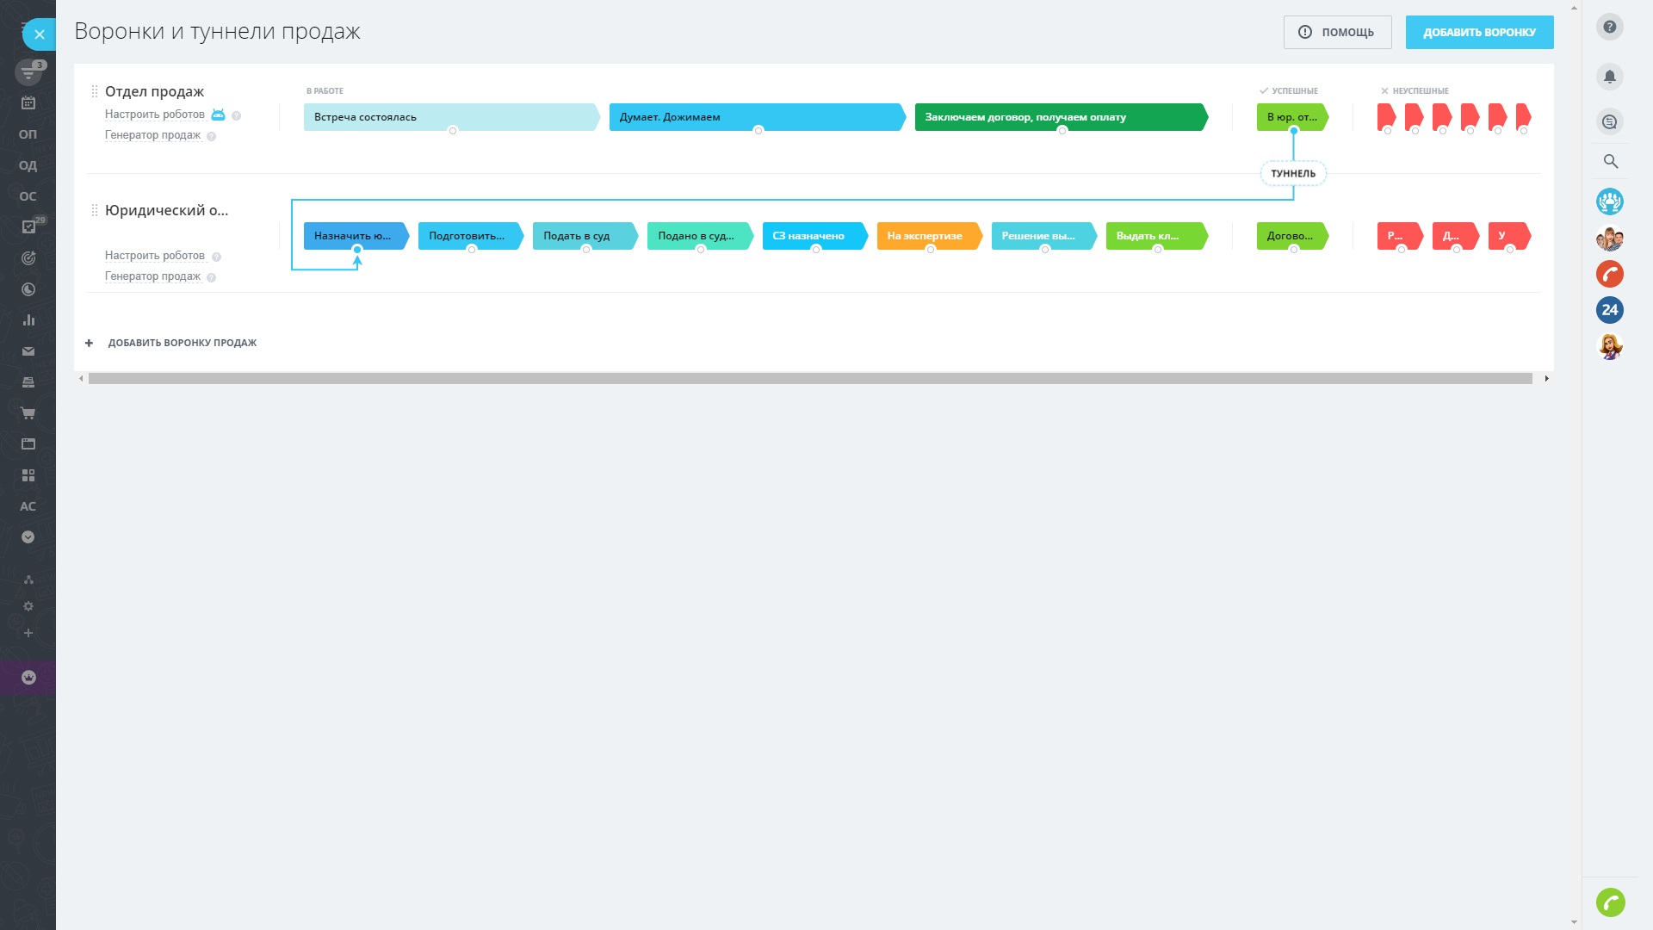This screenshot has width=1653, height=930.
Task: Click robot icon next to Настроить роботов
Action: (x=218, y=115)
